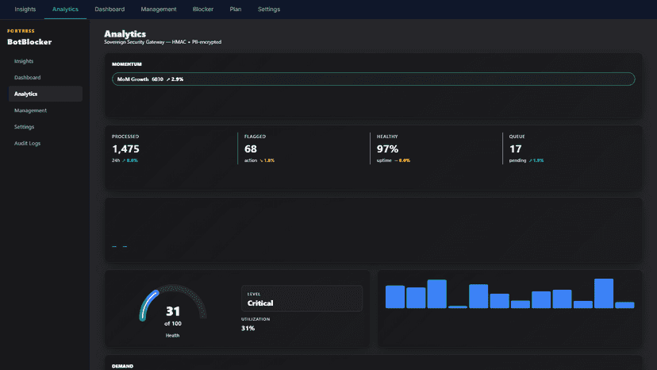The width and height of the screenshot is (657, 370).
Task: Click the PROCESSED card label
Action: coord(125,137)
